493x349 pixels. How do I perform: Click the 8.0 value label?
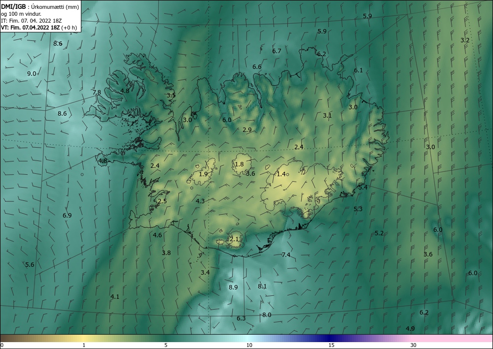click(x=267, y=315)
